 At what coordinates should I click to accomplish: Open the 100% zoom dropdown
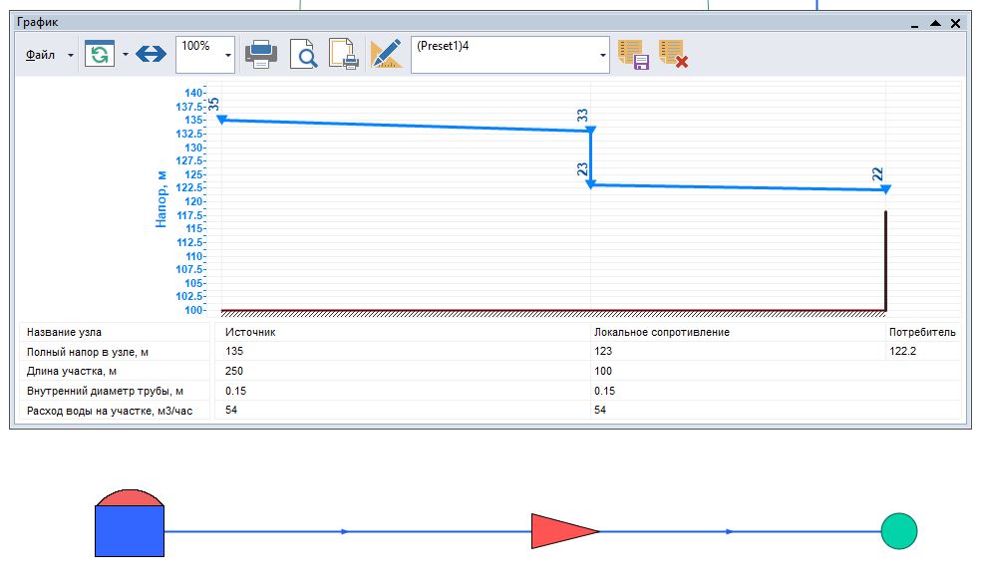click(228, 55)
